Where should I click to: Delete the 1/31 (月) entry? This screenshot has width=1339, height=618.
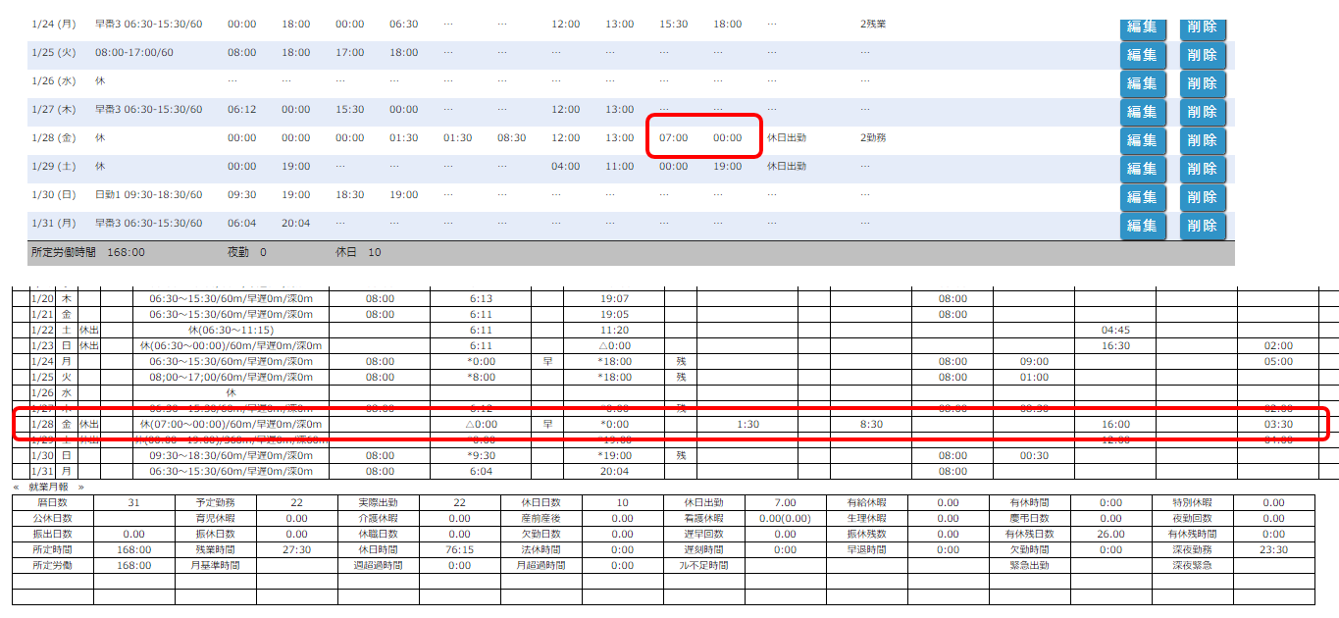pyautogui.click(x=1203, y=226)
